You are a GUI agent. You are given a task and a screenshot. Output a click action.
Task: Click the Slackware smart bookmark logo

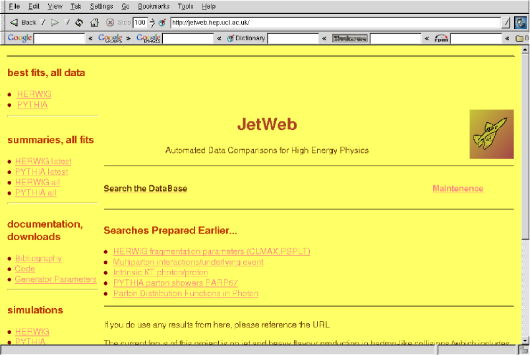(x=350, y=38)
